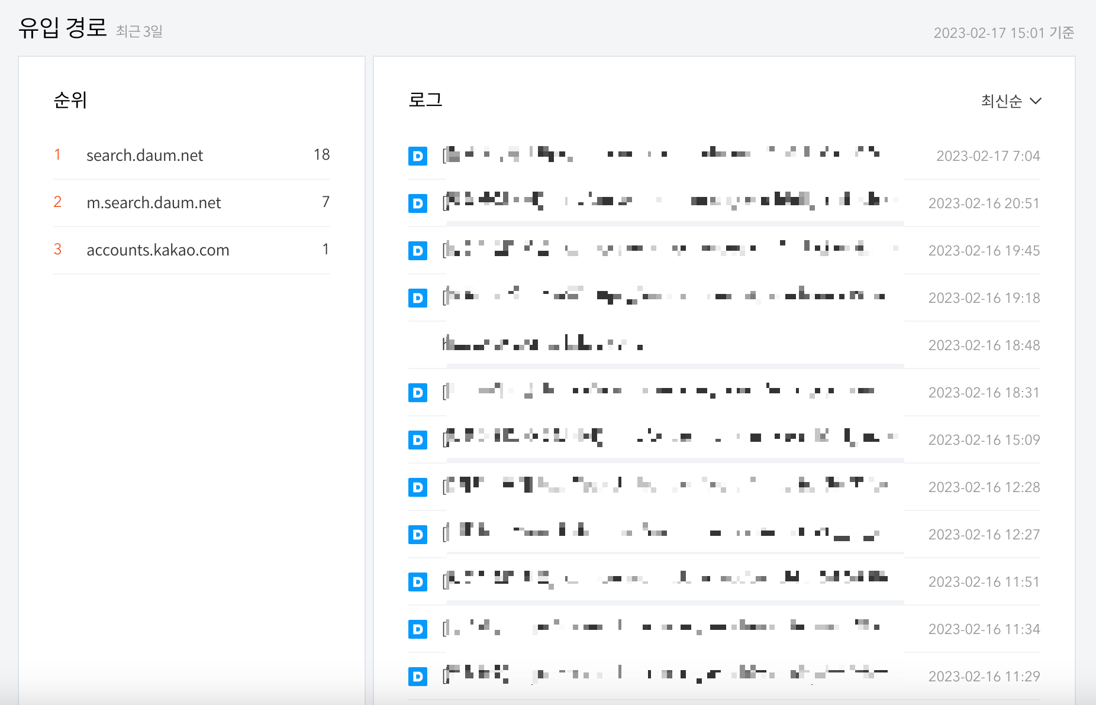Open the blurred log entry dated 2023-02-16 12:27
The image size is (1096, 705).
pyautogui.click(x=661, y=533)
